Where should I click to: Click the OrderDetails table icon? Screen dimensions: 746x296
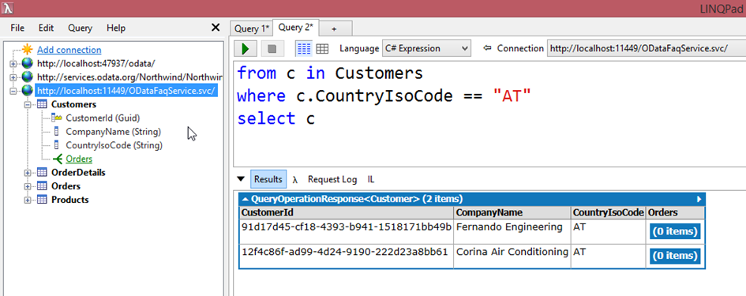tap(42, 172)
